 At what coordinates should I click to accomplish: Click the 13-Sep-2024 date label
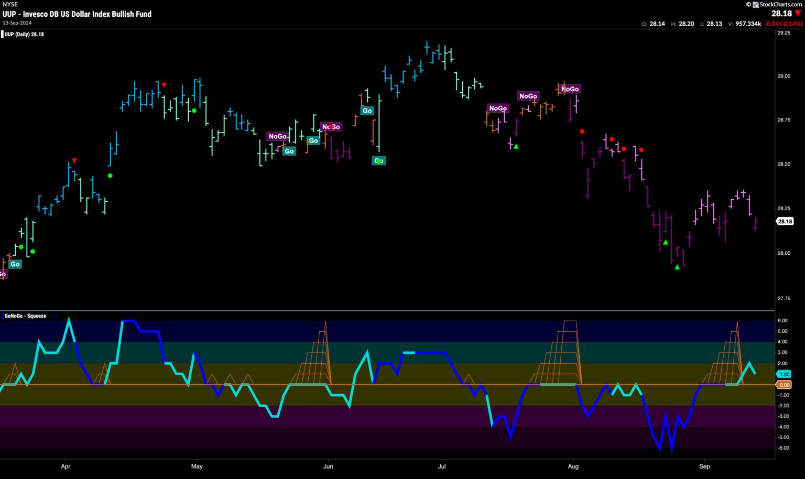tap(17, 23)
